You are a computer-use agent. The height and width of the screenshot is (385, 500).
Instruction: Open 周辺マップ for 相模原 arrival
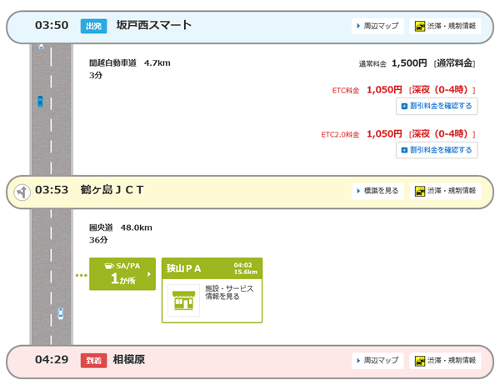point(376,361)
